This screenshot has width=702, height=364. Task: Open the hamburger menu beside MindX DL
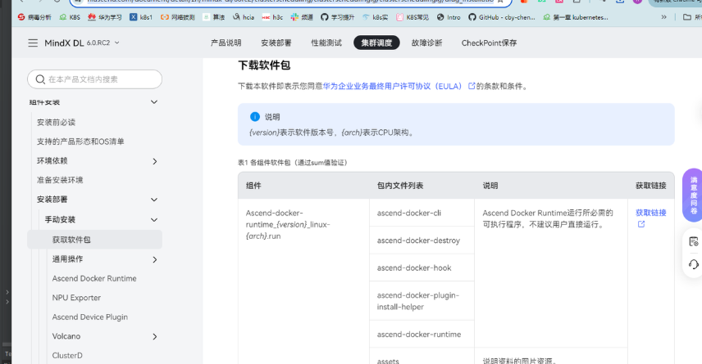[x=33, y=43]
